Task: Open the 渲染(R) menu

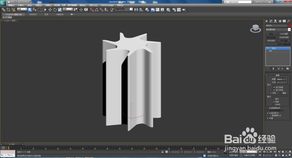Action: 83,5
